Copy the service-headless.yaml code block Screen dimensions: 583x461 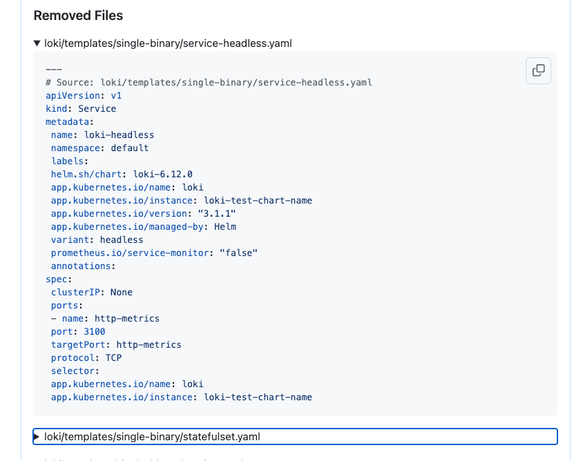click(538, 70)
